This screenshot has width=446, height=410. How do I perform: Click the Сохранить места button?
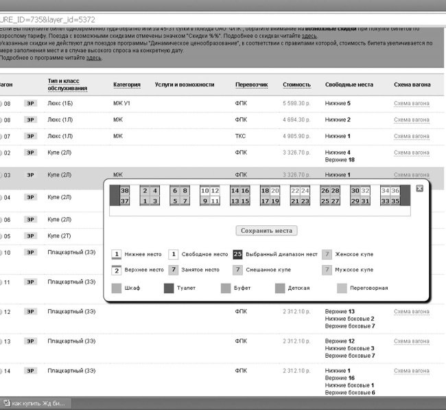[x=266, y=231]
